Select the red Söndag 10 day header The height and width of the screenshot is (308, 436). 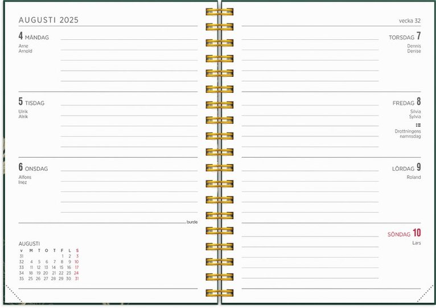click(404, 233)
